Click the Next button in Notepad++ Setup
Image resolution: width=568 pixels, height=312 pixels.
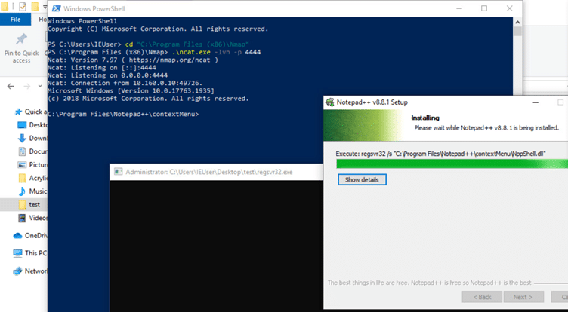tap(523, 297)
